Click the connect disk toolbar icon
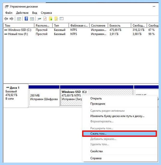This screenshot has width=161, height=165. 39,19
